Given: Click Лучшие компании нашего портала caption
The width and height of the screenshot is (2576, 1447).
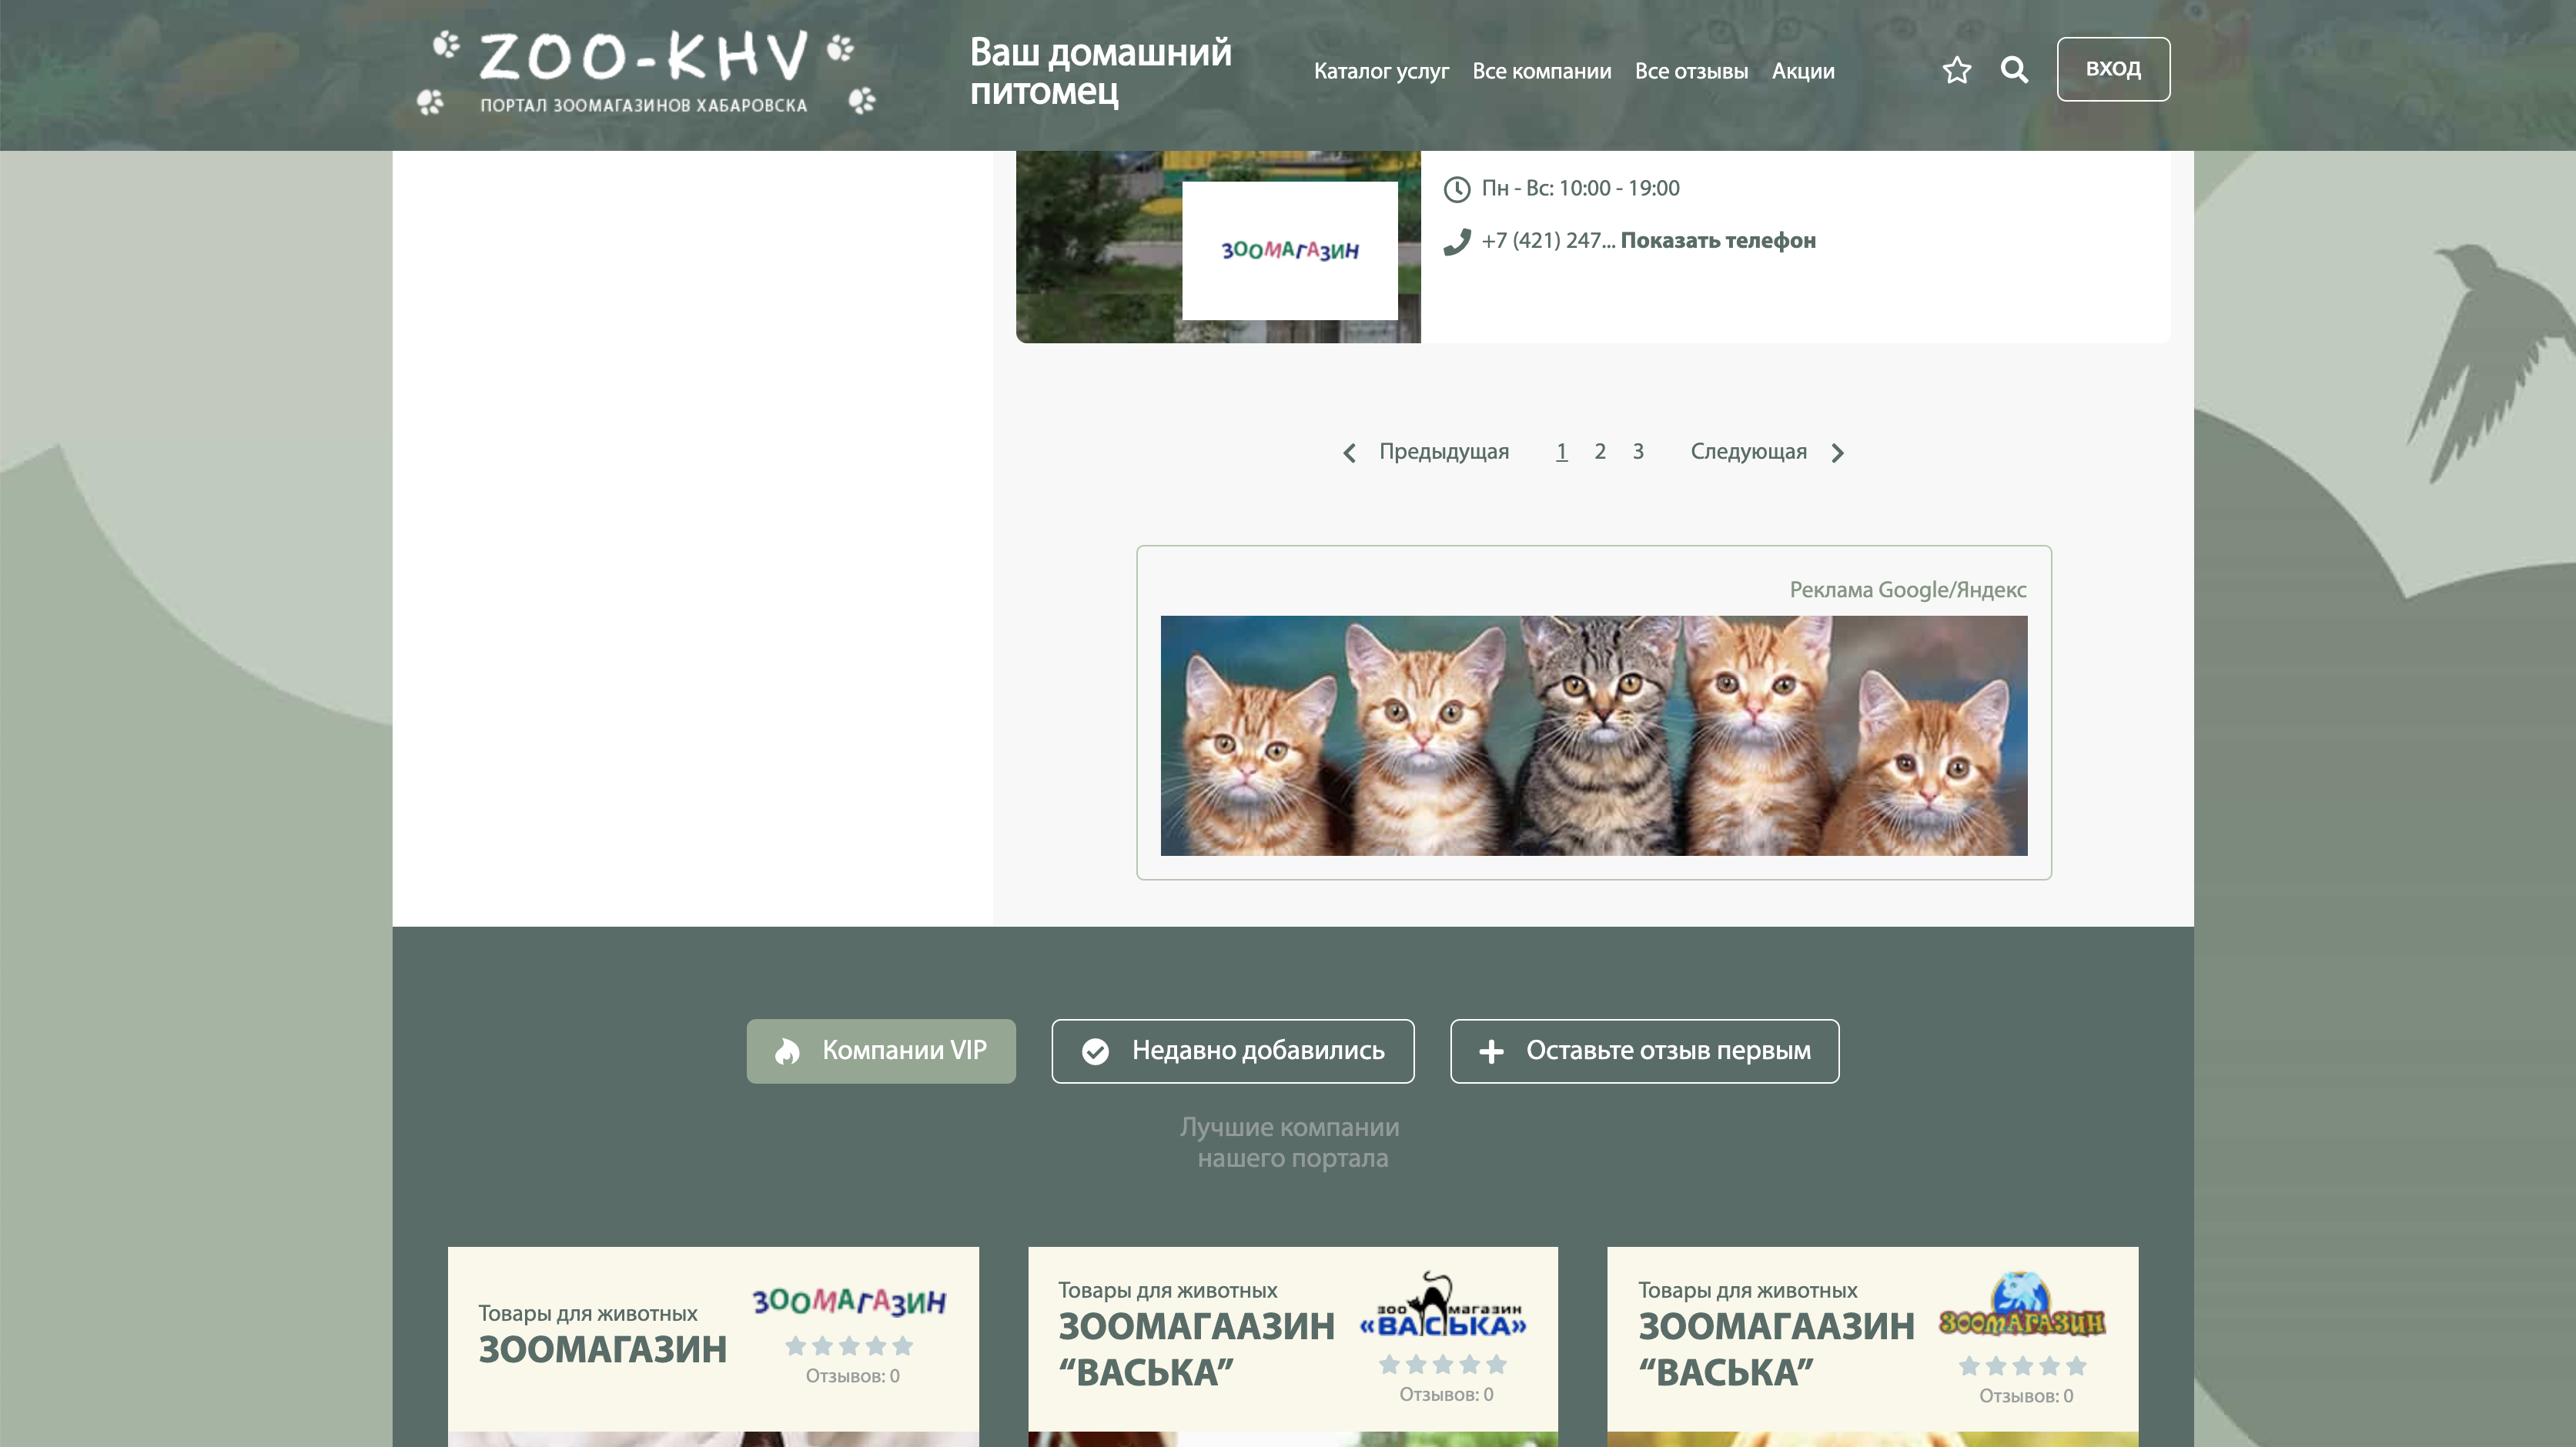Looking at the screenshot, I should click(x=1290, y=1142).
